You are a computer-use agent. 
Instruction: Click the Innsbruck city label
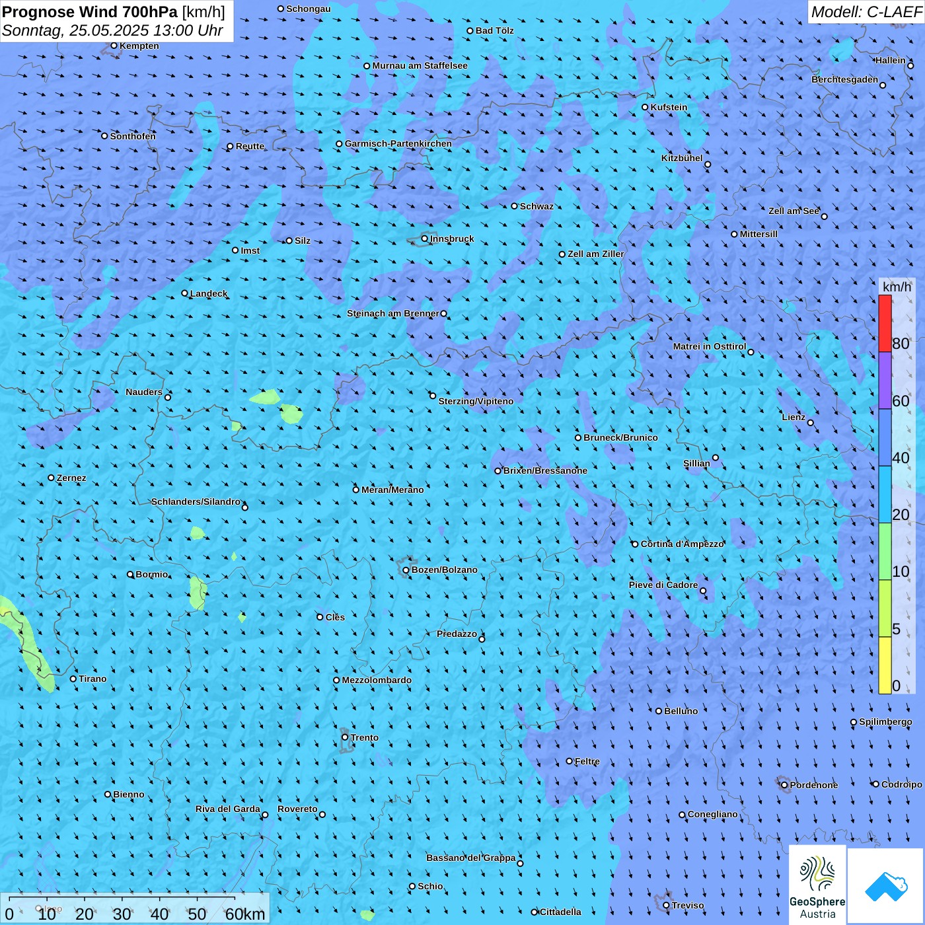click(452, 239)
